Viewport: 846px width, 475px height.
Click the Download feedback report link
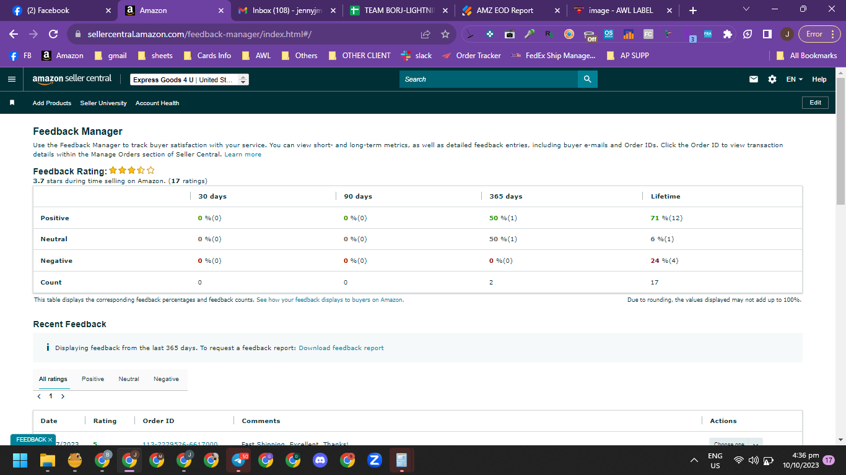click(x=341, y=348)
